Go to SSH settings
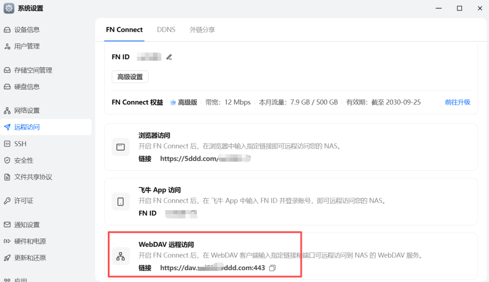Viewport: 489px width, 282px height. [x=19, y=143]
